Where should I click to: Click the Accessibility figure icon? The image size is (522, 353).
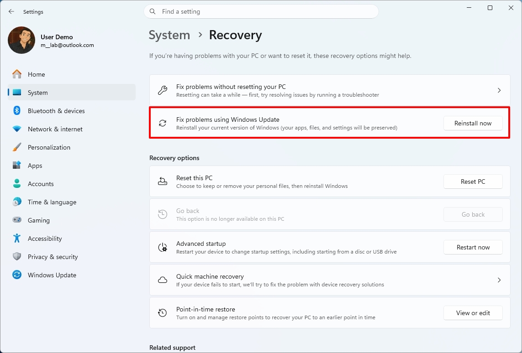pyautogui.click(x=17, y=239)
